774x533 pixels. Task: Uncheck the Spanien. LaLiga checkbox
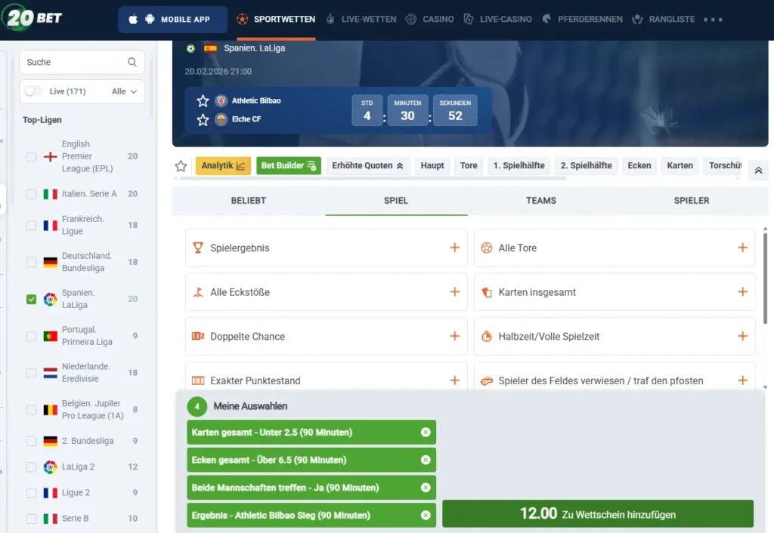tap(31, 299)
